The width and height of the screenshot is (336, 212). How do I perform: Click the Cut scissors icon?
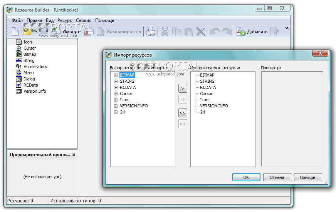(x=165, y=32)
